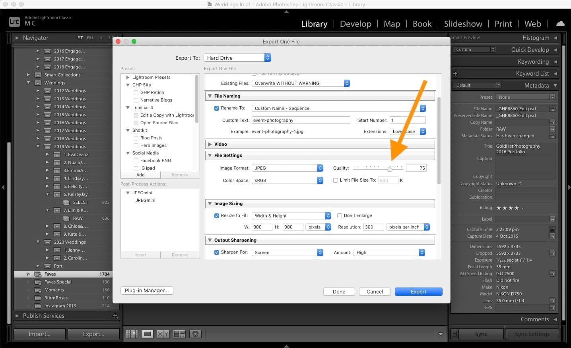Screen dimensions: 571x348
Task: Click the icon beside Capture Date
Action: pos(552,236)
